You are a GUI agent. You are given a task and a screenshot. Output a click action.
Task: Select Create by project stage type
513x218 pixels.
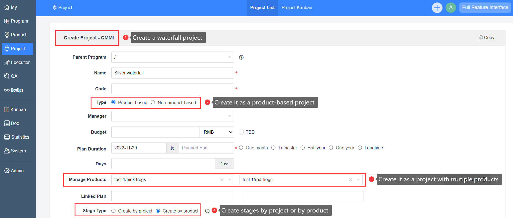pos(114,211)
